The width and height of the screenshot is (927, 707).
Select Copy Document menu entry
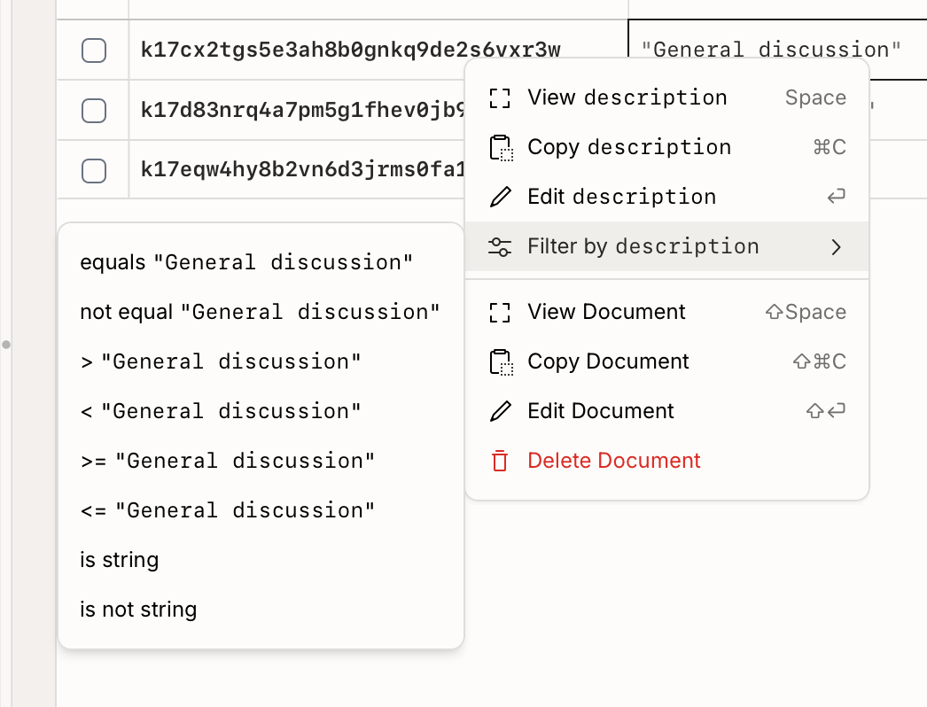coord(666,361)
